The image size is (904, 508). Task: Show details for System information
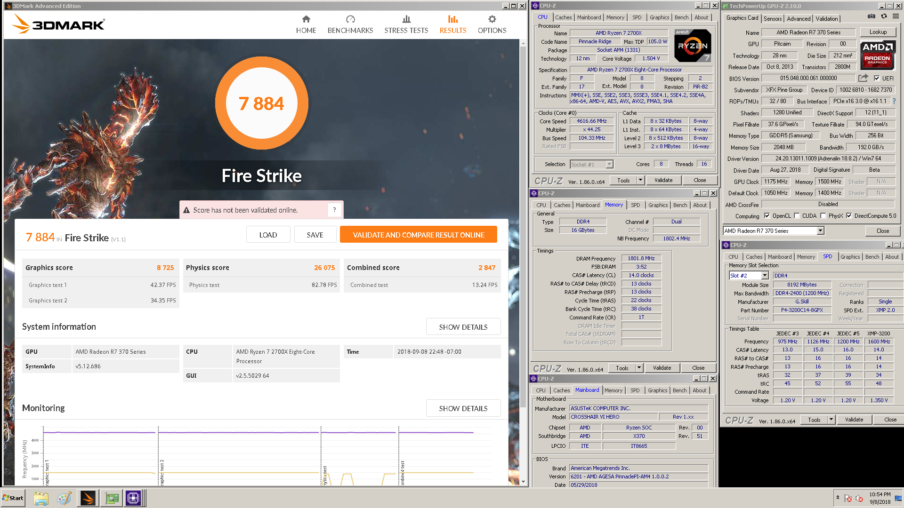tap(463, 327)
